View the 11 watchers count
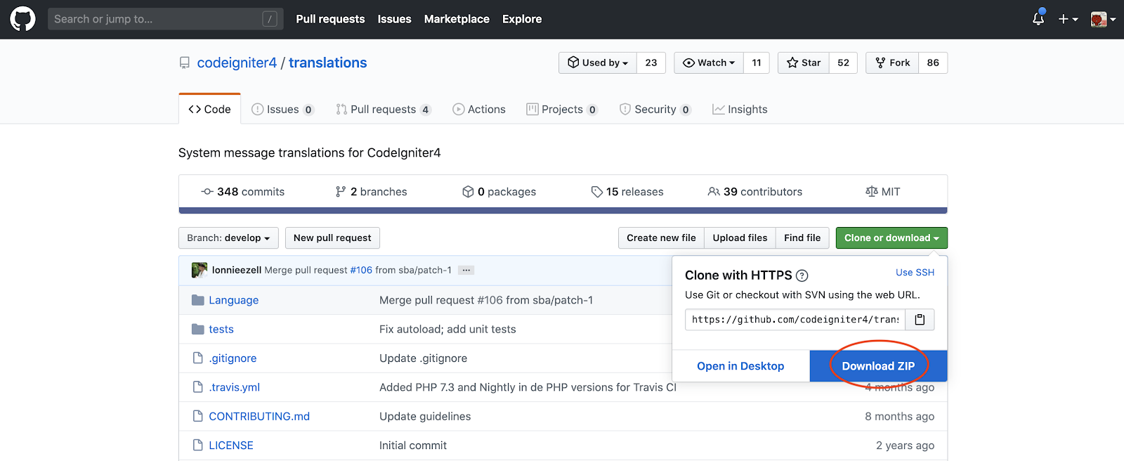The height and width of the screenshot is (461, 1124). coord(757,63)
